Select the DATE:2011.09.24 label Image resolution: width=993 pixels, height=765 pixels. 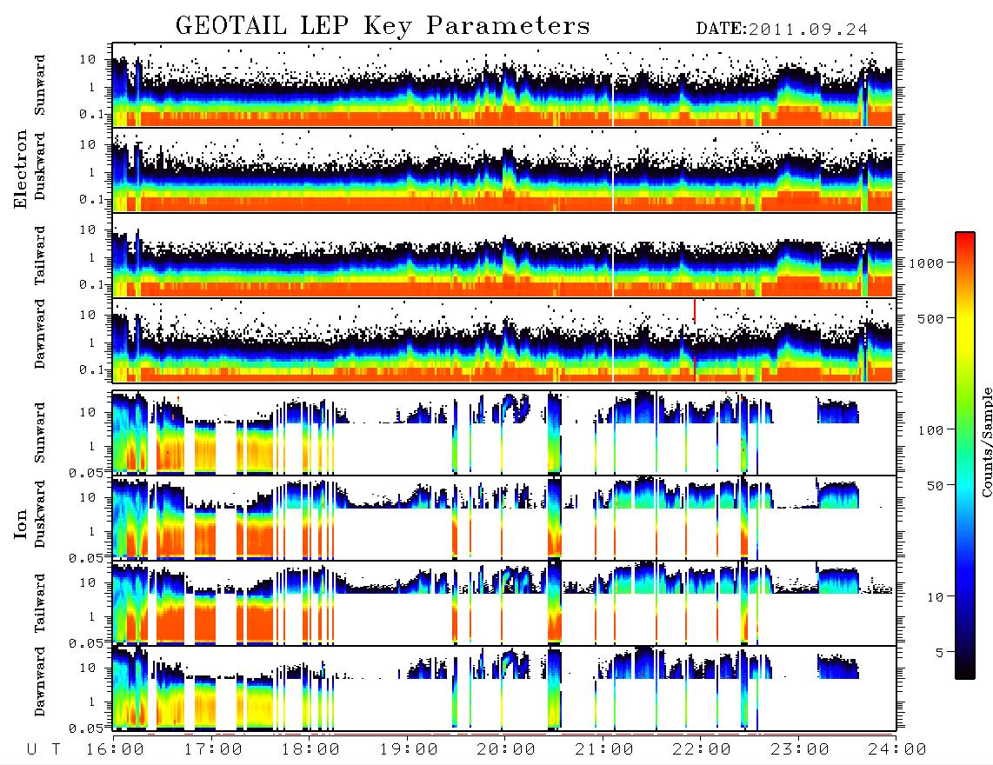782,30
